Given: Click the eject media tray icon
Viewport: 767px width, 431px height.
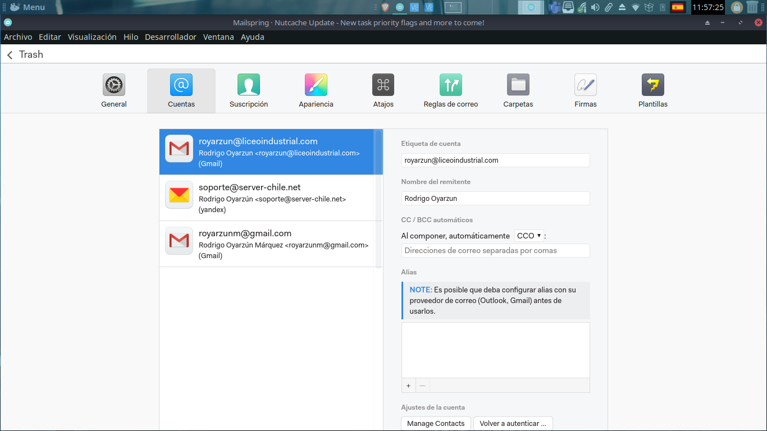Looking at the screenshot, I should pos(622,7).
